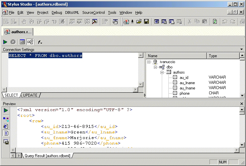Run the query with the green play button in the editor toolbar
The height and width of the screenshot is (166, 246).
pos(5,42)
